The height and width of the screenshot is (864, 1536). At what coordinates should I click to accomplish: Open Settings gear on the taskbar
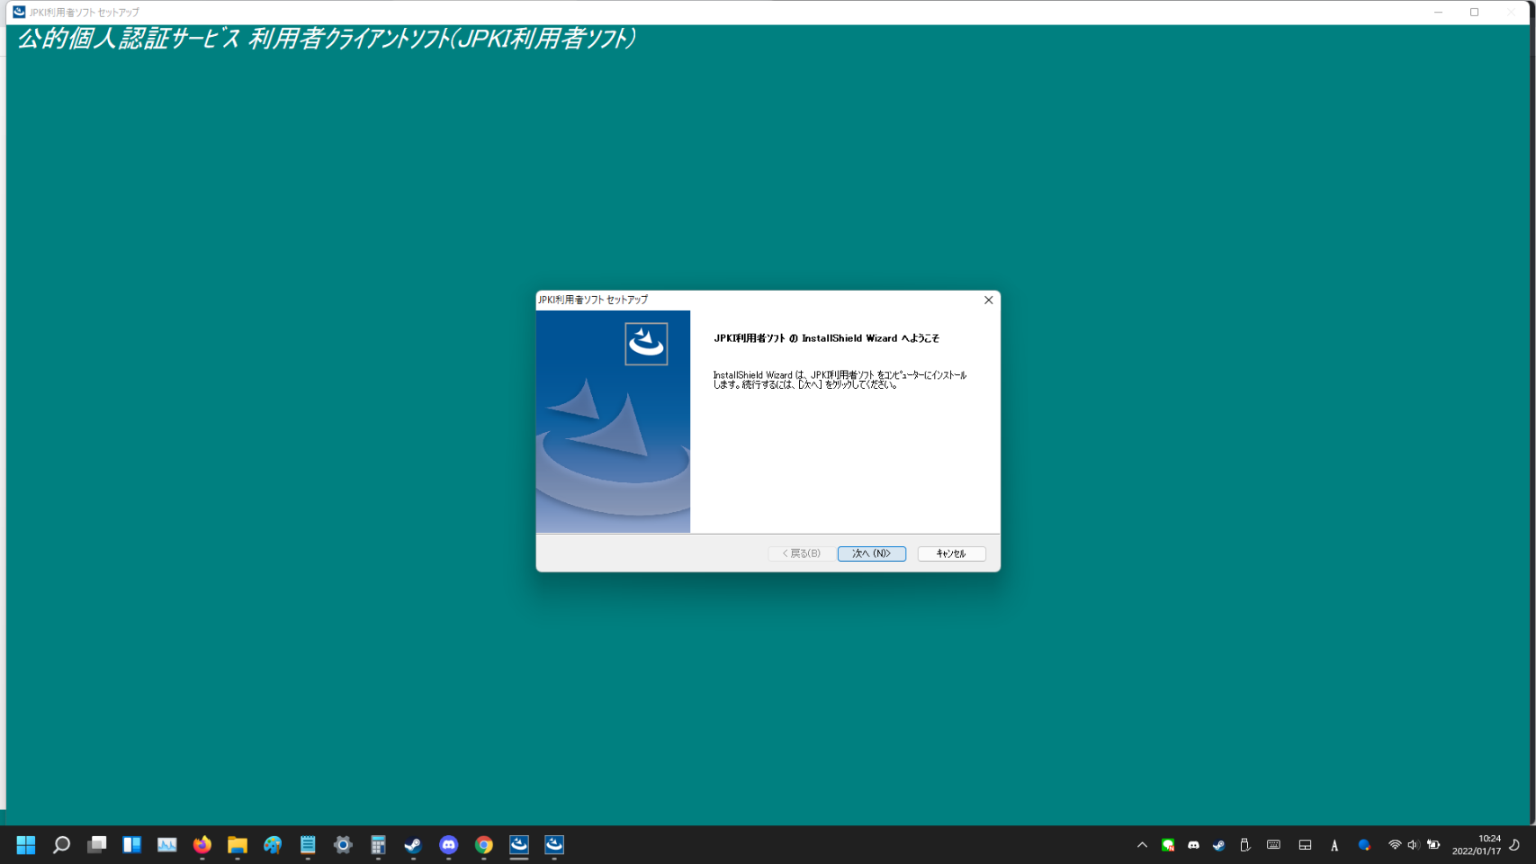tap(343, 845)
